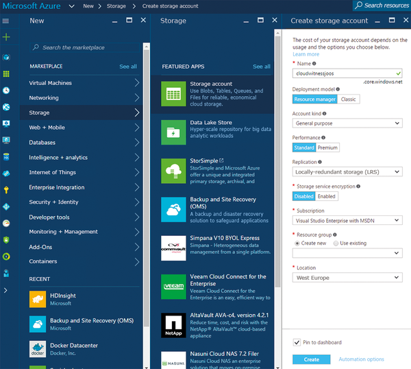Image resolution: width=411 pixels, height=369 pixels.
Task: Click the Learn more link
Action: click(x=306, y=54)
